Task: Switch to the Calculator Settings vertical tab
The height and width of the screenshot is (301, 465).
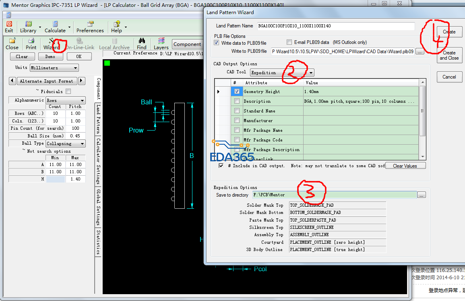Action: (x=98, y=161)
